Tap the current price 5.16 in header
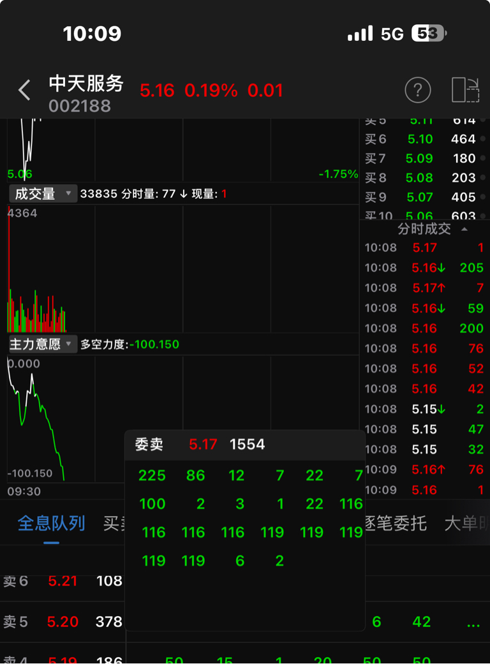The image size is (490, 664). point(157,90)
